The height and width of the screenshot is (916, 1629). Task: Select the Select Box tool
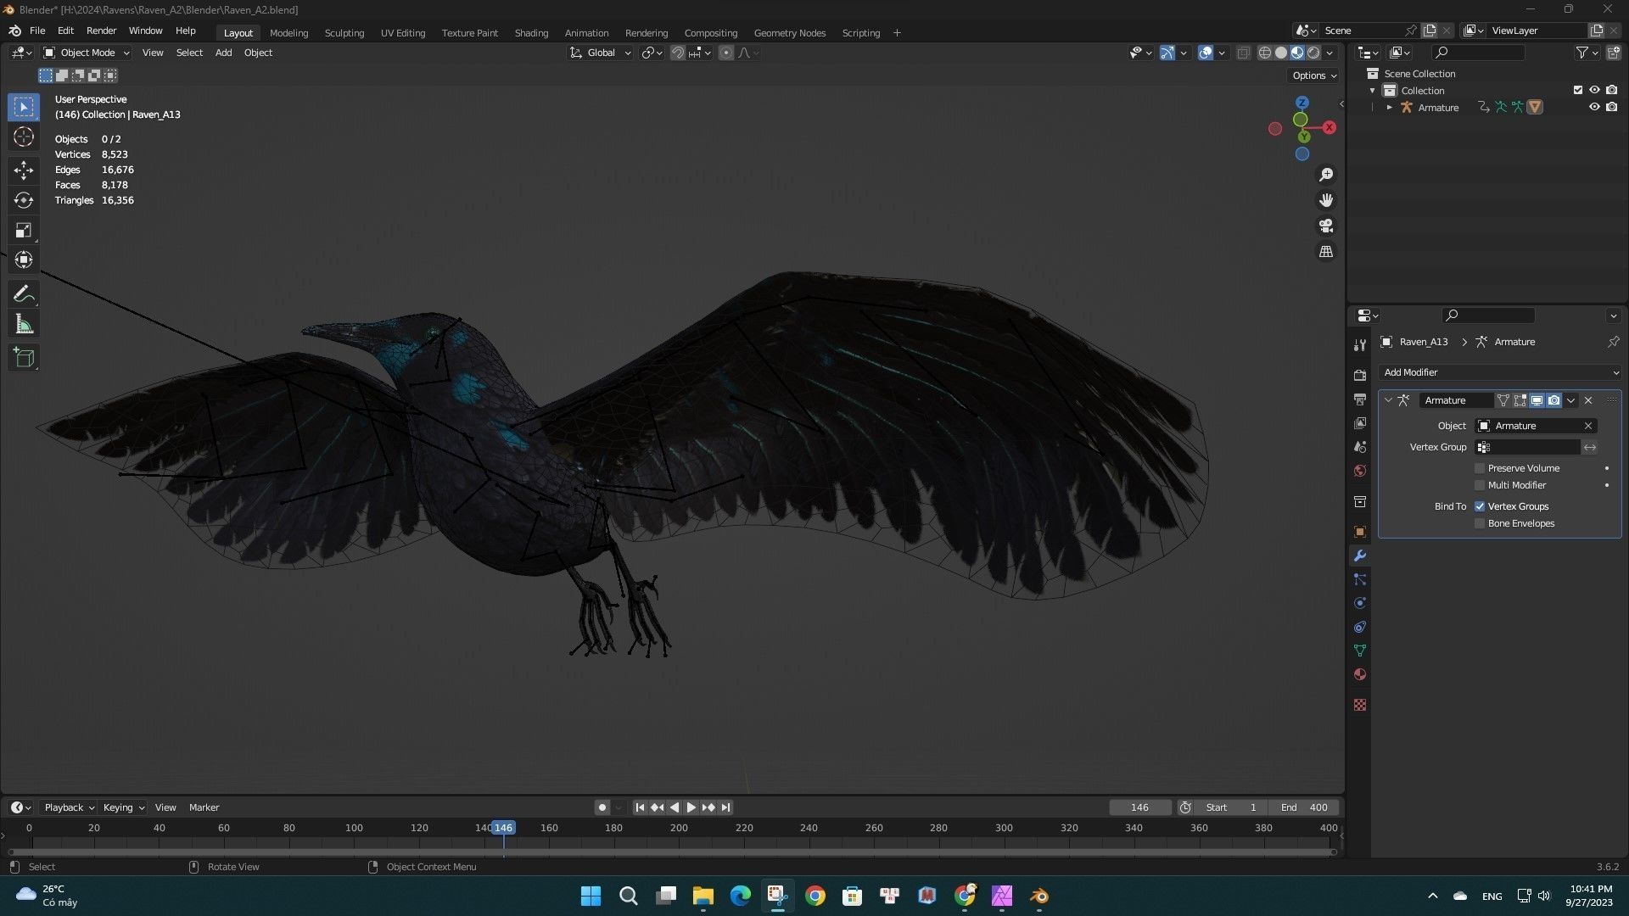pos(24,107)
